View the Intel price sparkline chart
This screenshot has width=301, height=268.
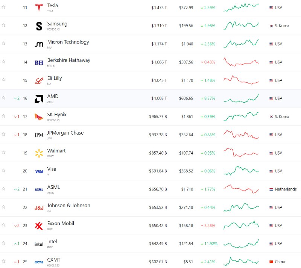pos(241,244)
